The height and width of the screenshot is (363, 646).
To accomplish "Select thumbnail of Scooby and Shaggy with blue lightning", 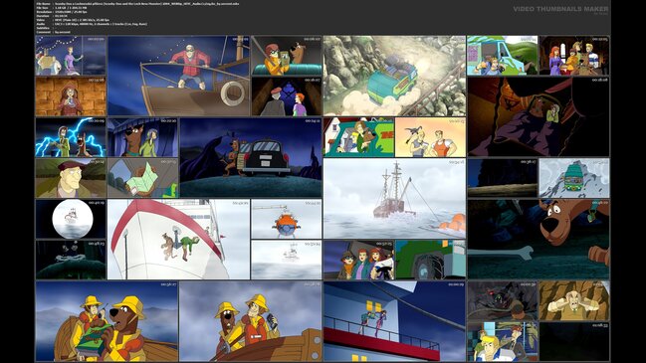I will (x=71, y=137).
